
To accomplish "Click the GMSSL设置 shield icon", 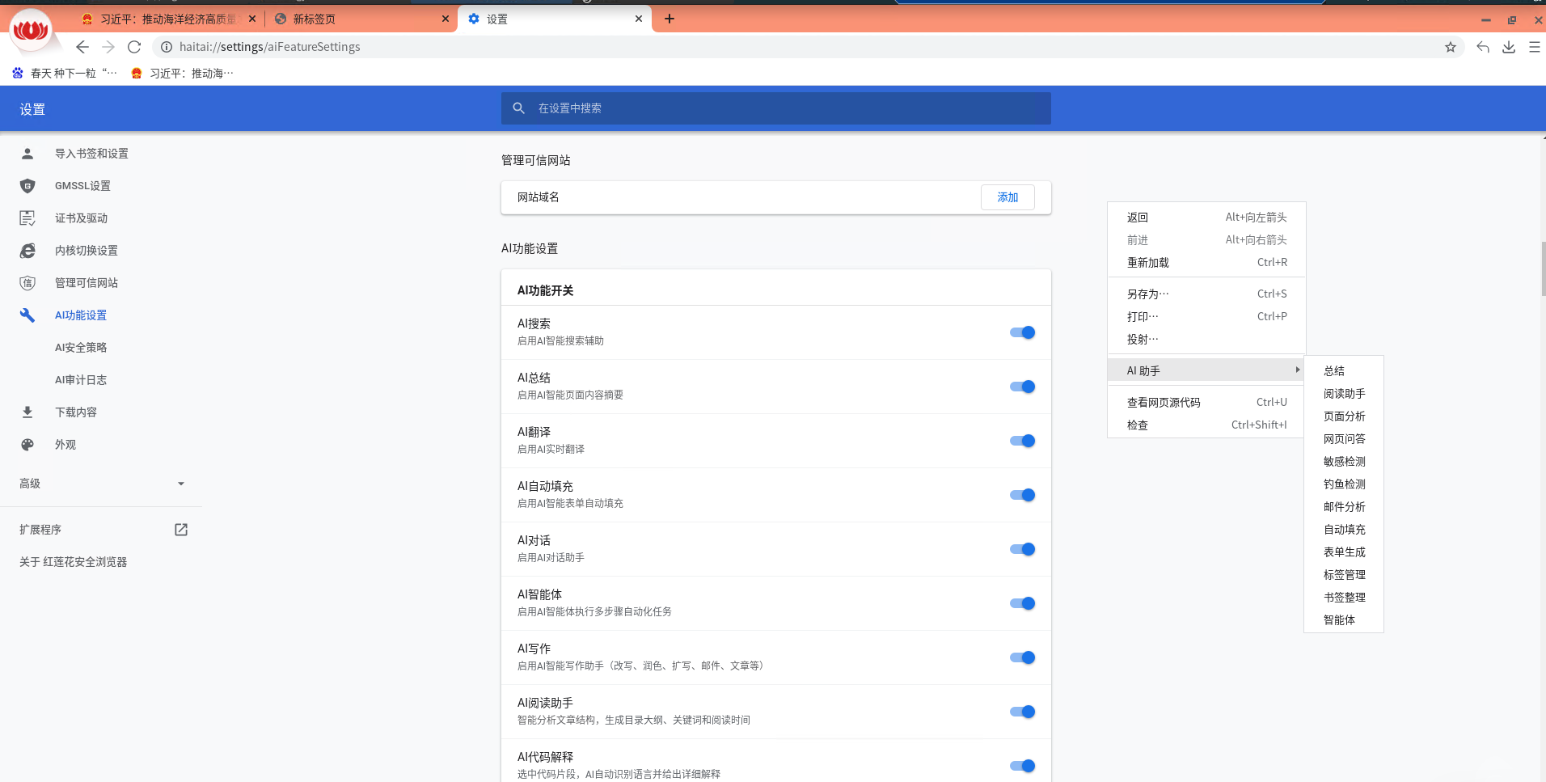I will tap(27, 186).
